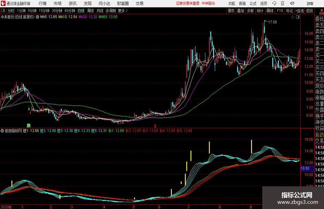Click the 叠加 overlay button
This screenshot has height=209, width=324.
(x=241, y=11)
